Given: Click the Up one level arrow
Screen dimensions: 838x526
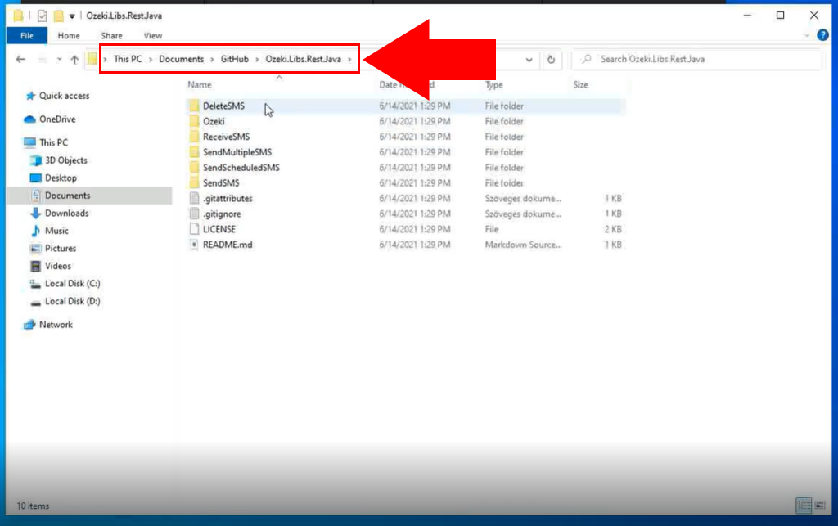Looking at the screenshot, I should tap(74, 60).
